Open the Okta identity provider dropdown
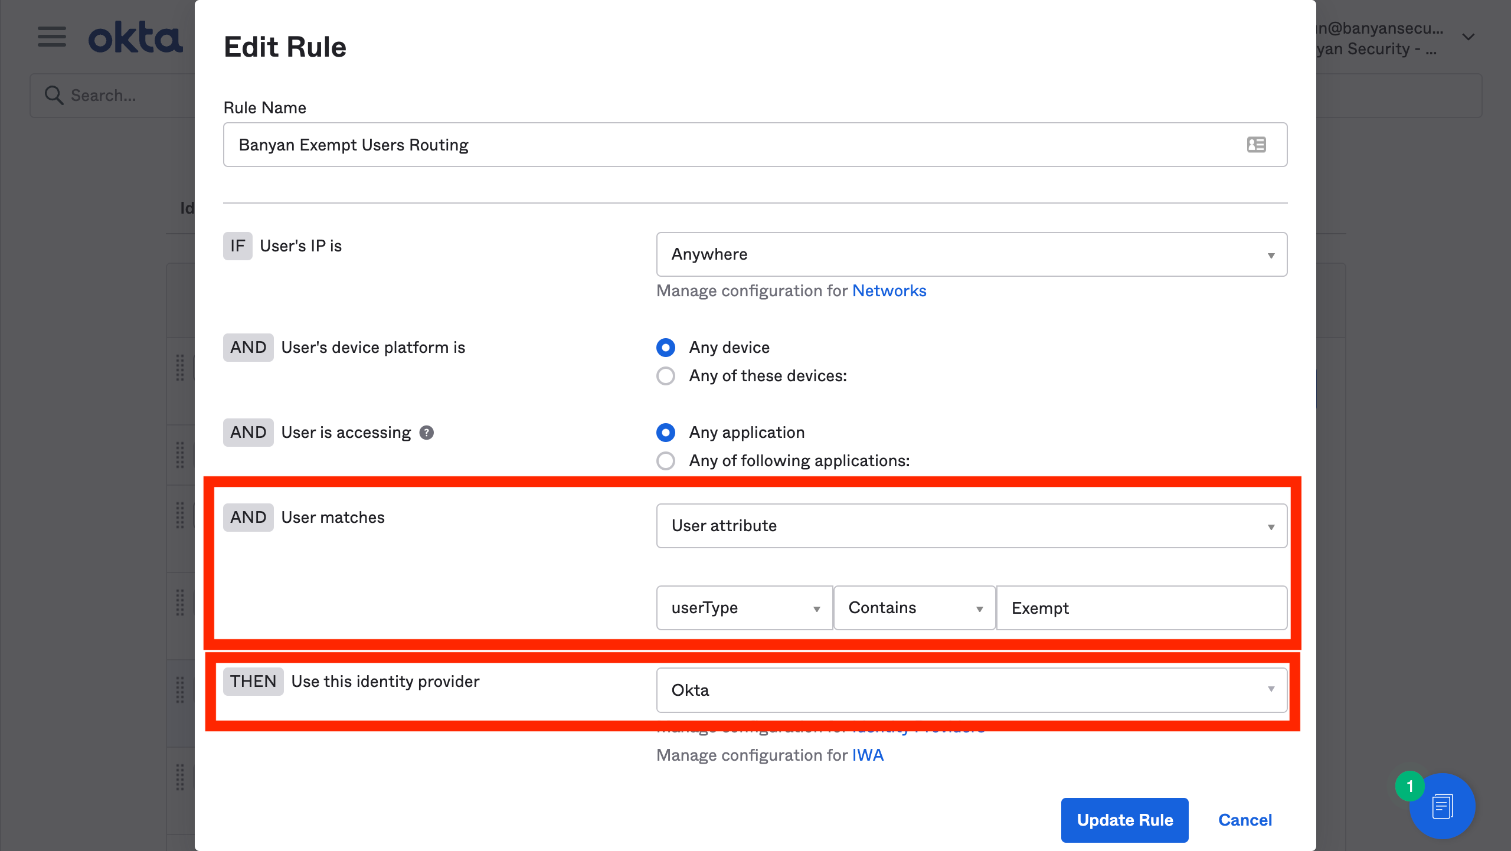The height and width of the screenshot is (851, 1511). click(972, 690)
